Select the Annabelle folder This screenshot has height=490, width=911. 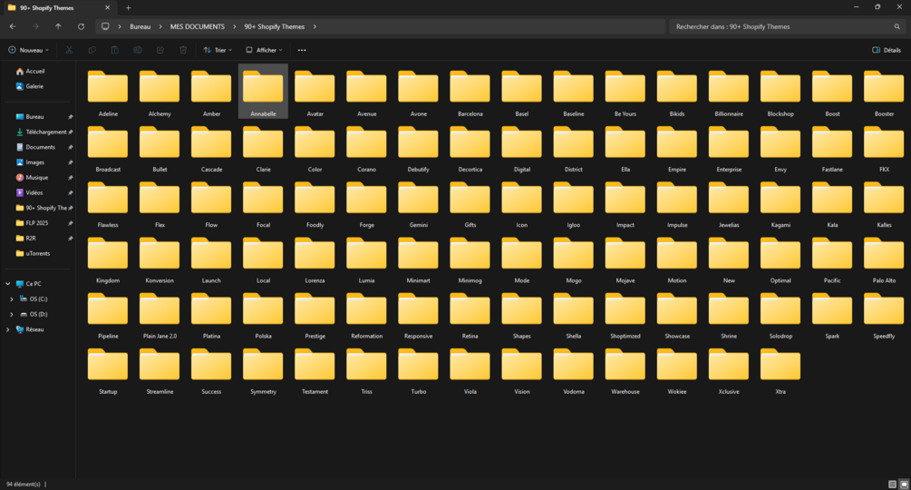263,92
